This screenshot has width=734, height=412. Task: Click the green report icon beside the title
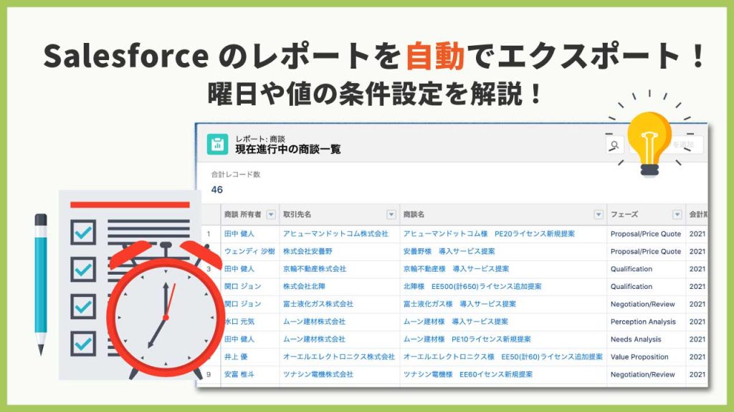pyautogui.click(x=218, y=144)
